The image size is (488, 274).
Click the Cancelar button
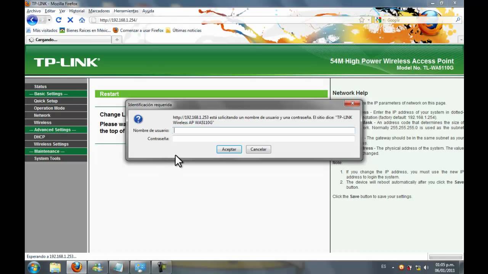point(258,149)
